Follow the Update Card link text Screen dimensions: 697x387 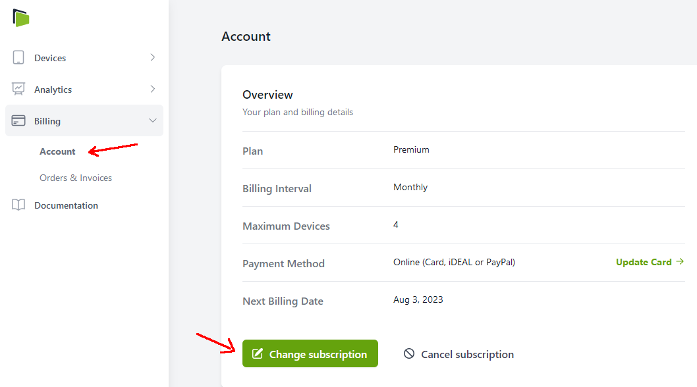click(x=643, y=262)
